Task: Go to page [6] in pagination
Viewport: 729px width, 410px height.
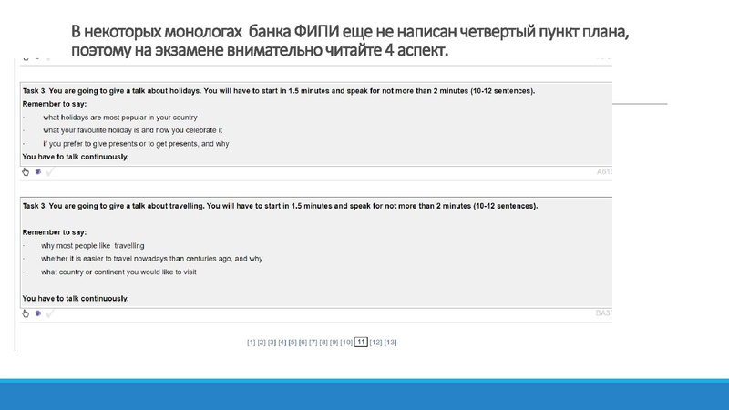Action: 303,343
